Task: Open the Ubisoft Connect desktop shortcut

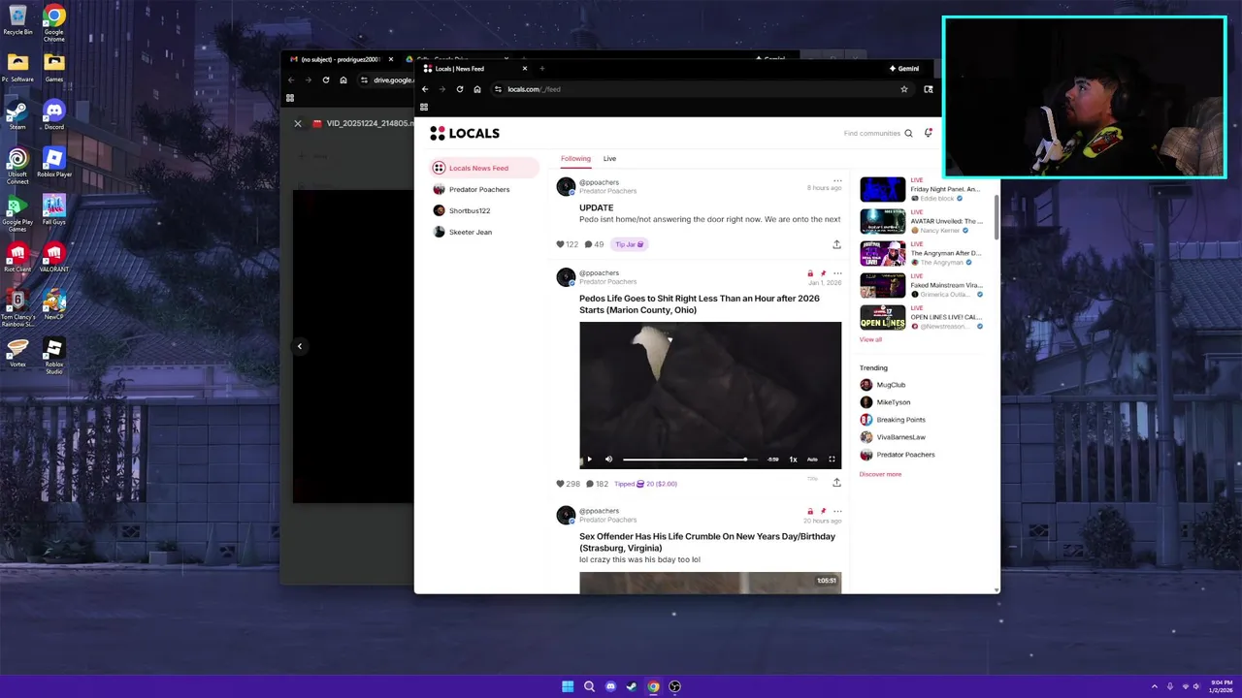Action: tap(17, 165)
